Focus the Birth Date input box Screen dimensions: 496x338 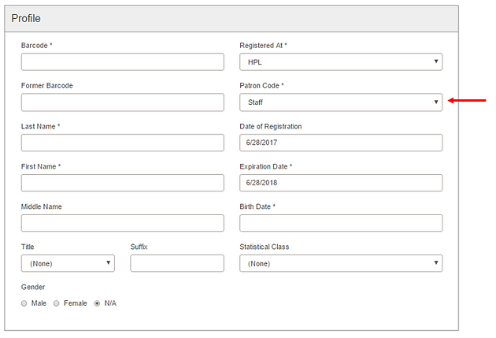[341, 223]
